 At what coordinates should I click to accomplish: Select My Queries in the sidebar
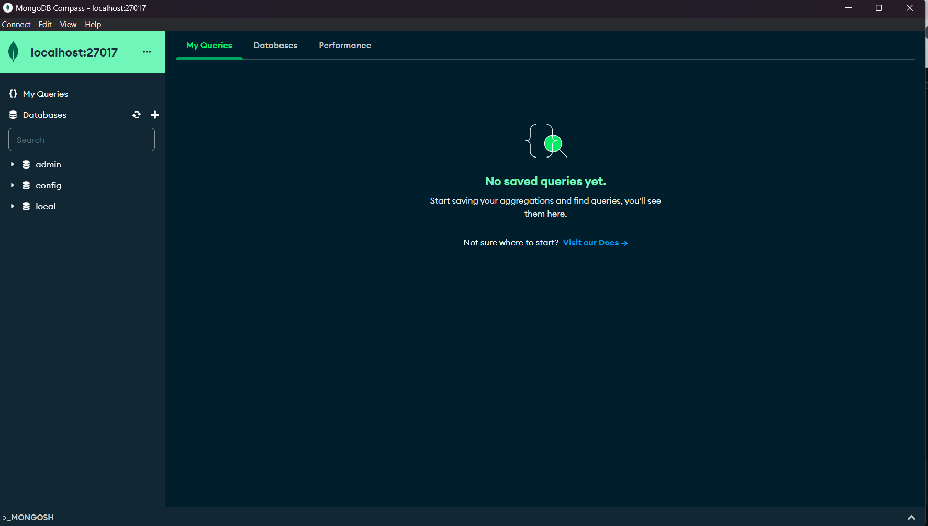pyautogui.click(x=45, y=94)
